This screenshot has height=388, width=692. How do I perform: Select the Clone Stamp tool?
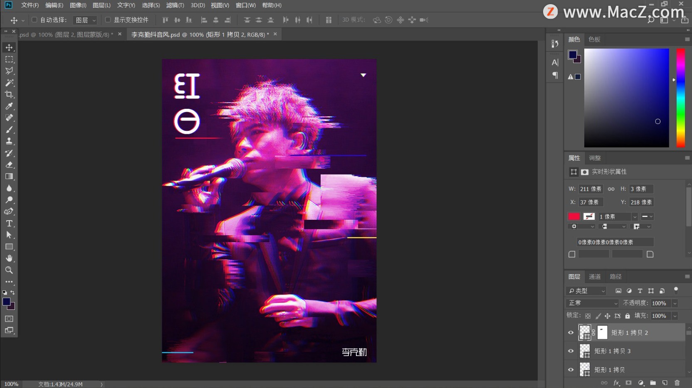click(9, 141)
